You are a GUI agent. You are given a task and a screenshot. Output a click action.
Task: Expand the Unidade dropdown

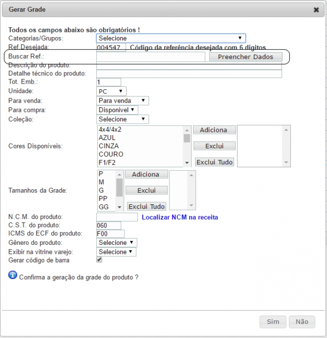(x=111, y=91)
